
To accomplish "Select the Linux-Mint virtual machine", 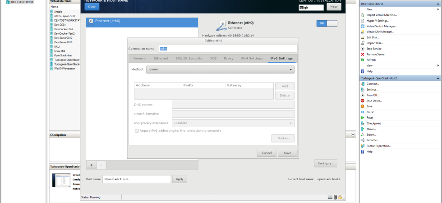I will click(60, 51).
